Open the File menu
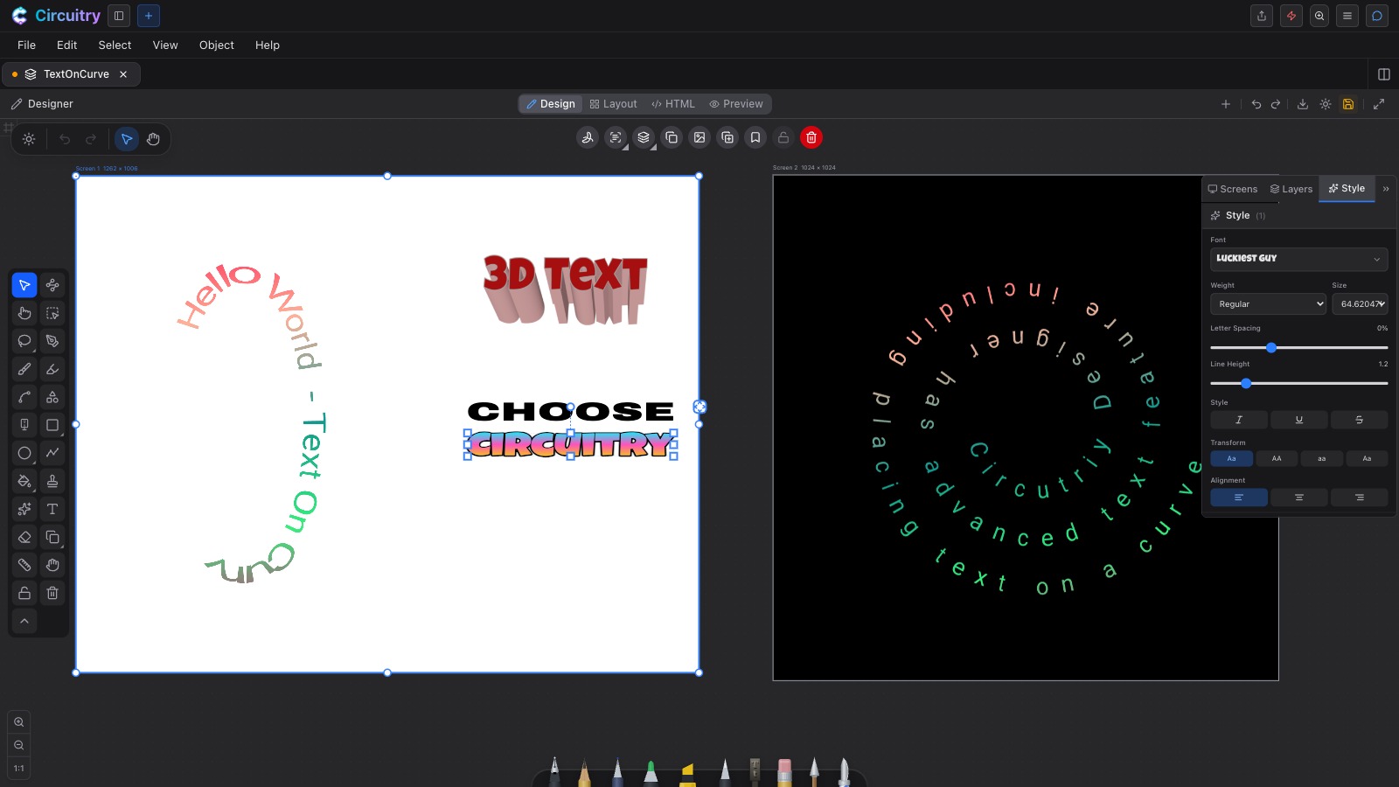 [27, 45]
